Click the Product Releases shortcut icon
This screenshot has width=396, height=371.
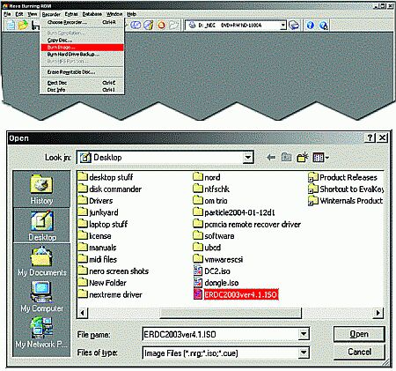(313, 177)
